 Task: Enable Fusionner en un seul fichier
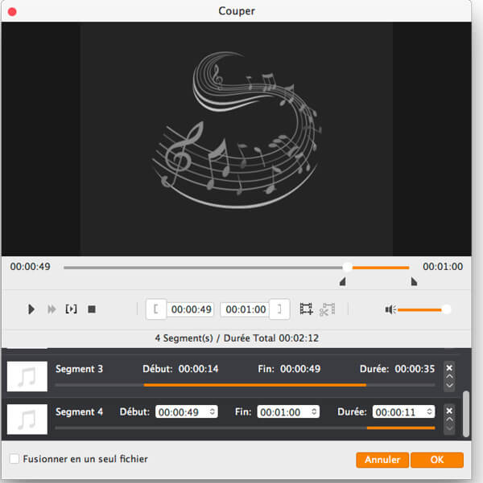(14, 459)
